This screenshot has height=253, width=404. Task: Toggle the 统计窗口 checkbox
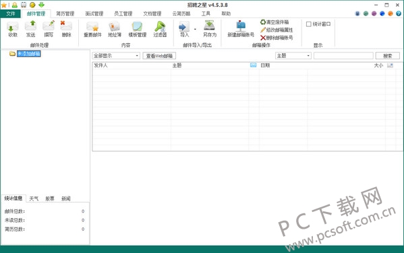tap(309, 24)
